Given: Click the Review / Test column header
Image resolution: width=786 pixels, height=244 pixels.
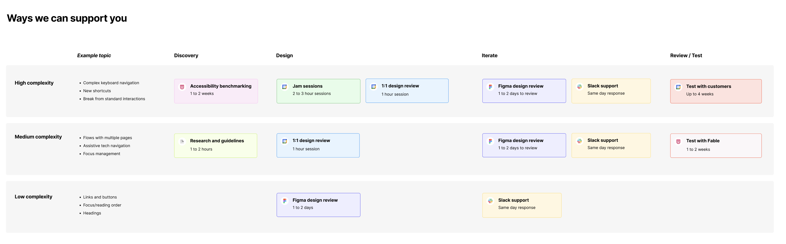Looking at the screenshot, I should tap(686, 56).
